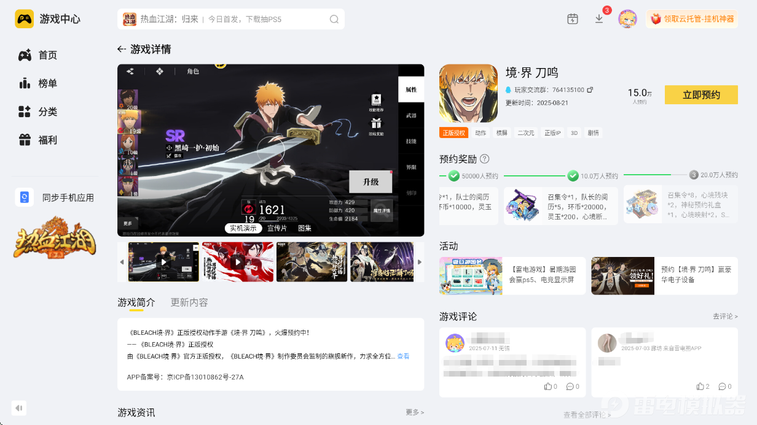Open the check-in calendar icon

pos(572,19)
